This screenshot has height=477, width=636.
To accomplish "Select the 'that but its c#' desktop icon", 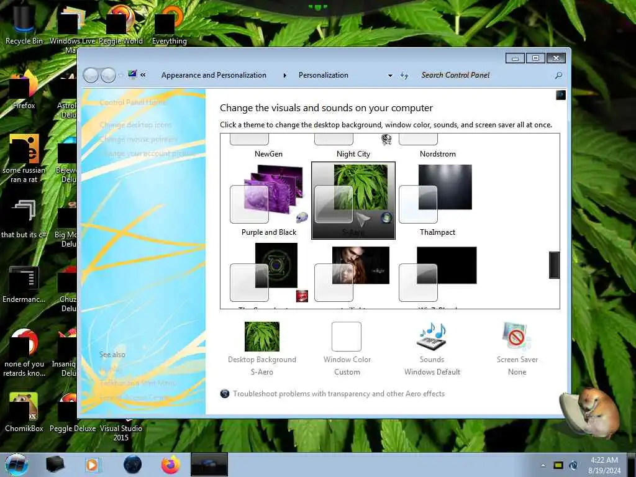I will coord(24,219).
